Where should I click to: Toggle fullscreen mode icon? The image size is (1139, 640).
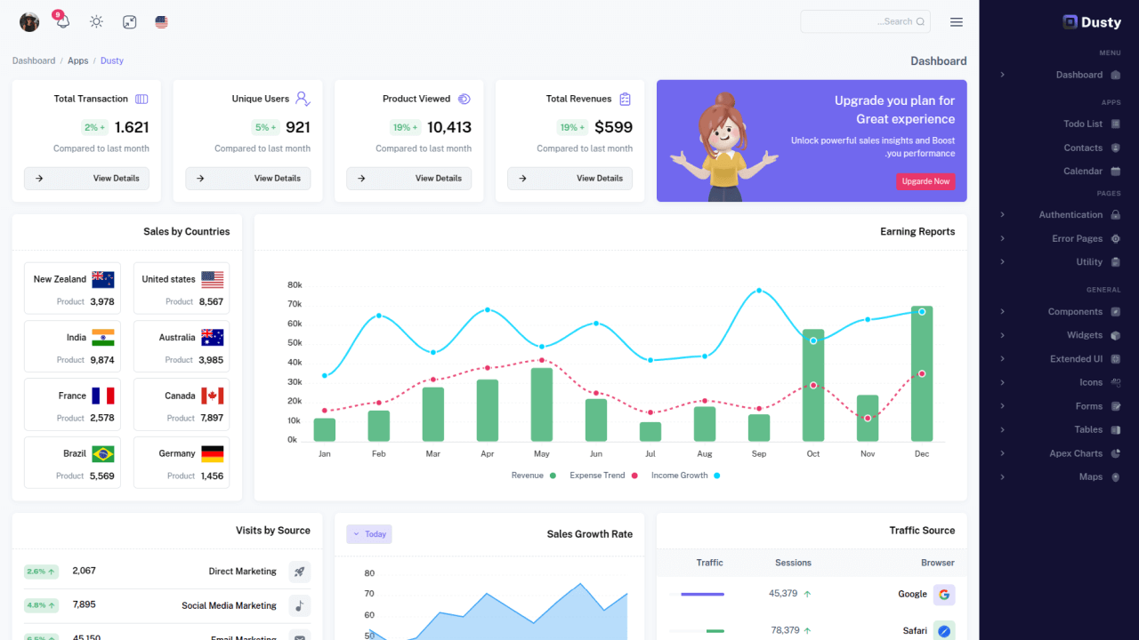(x=129, y=21)
